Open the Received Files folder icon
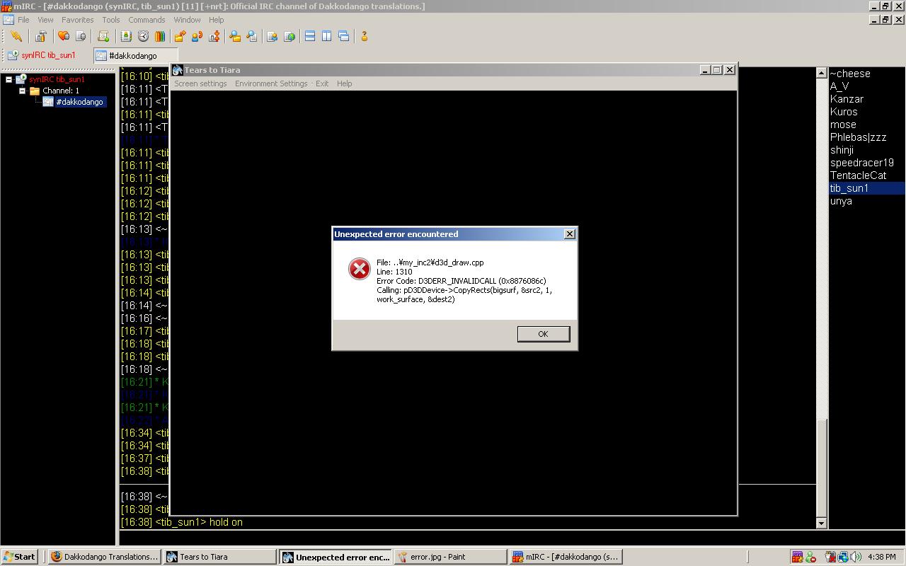Image resolution: width=906 pixels, height=566 pixels. click(235, 36)
